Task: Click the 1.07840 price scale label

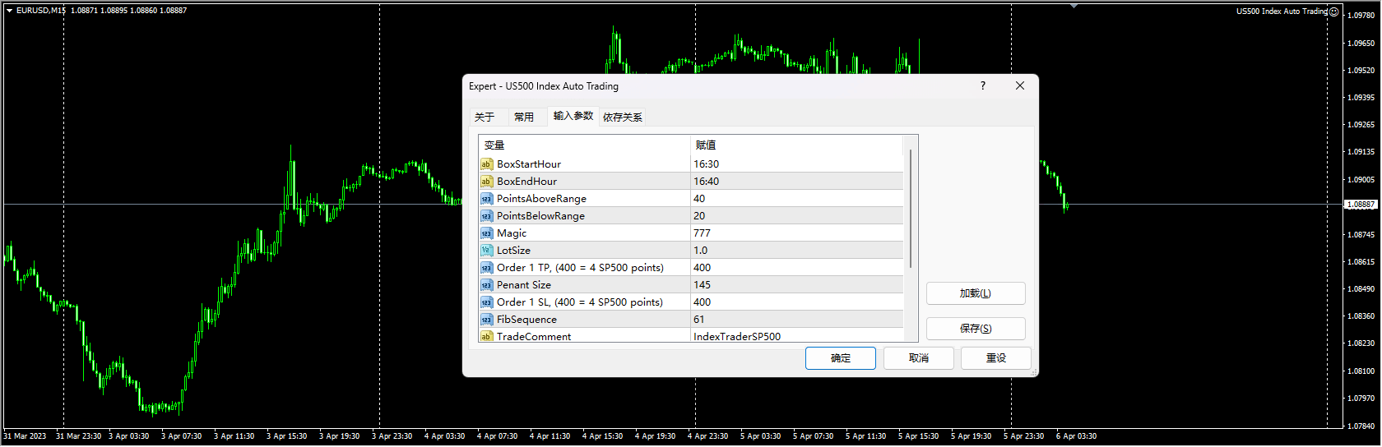Action: (x=1361, y=426)
